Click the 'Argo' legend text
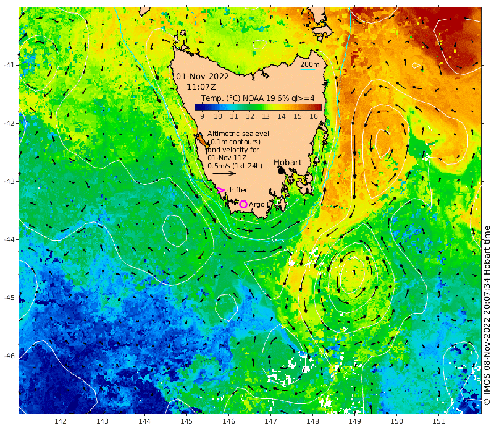The height and width of the screenshot is (433, 494). [x=257, y=205]
